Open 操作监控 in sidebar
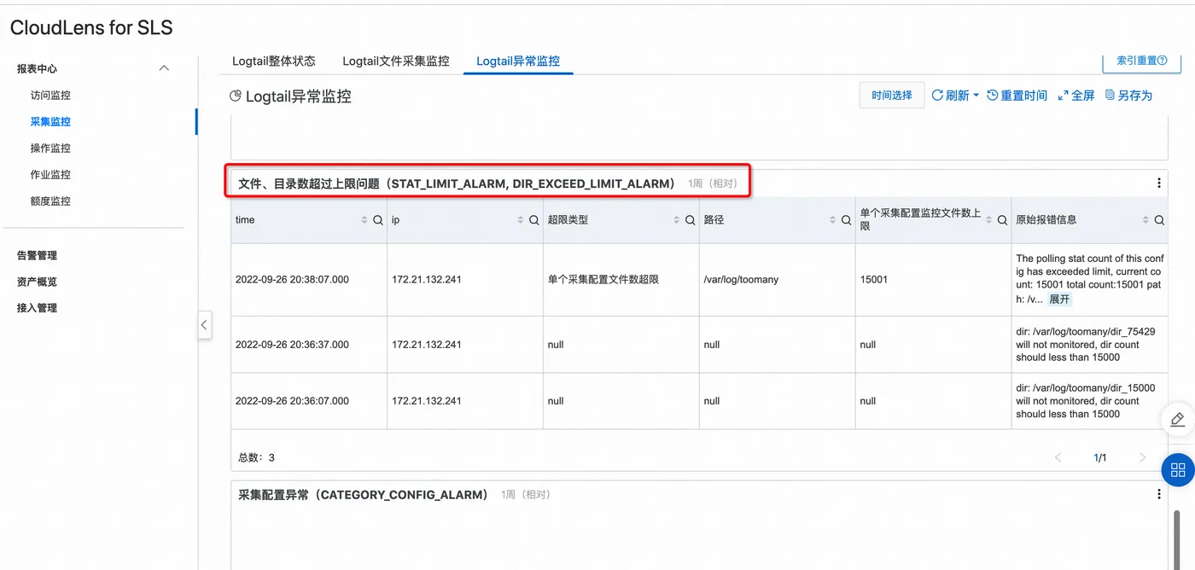Image resolution: width=1195 pixels, height=570 pixels. coord(50,148)
